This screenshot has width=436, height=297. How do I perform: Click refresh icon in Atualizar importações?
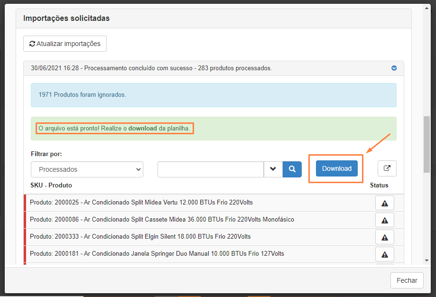point(32,44)
